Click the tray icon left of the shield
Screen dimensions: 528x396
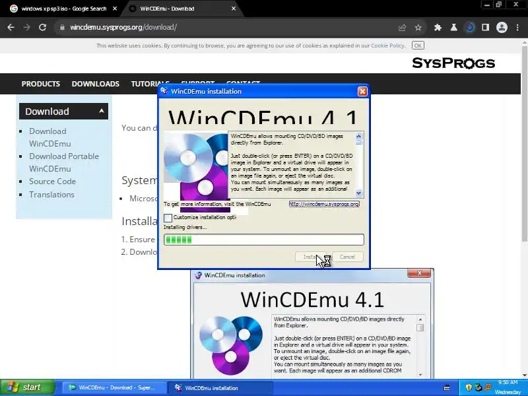[447, 387]
